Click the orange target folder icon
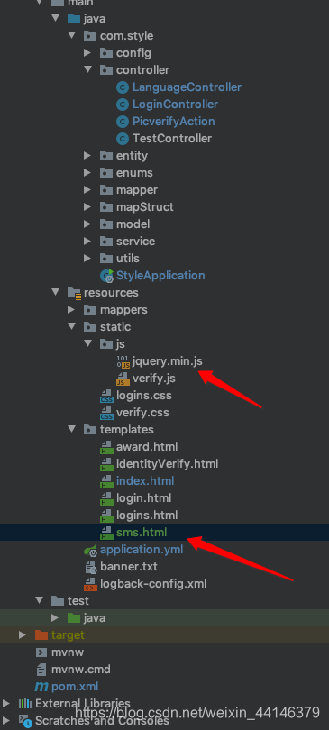This screenshot has width=329, height=730. point(41,635)
